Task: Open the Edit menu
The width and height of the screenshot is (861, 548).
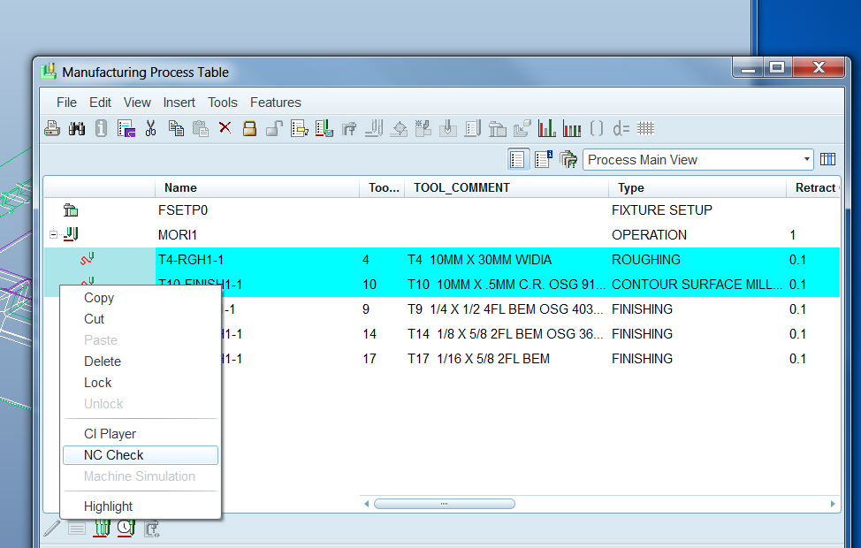Action: [x=100, y=103]
